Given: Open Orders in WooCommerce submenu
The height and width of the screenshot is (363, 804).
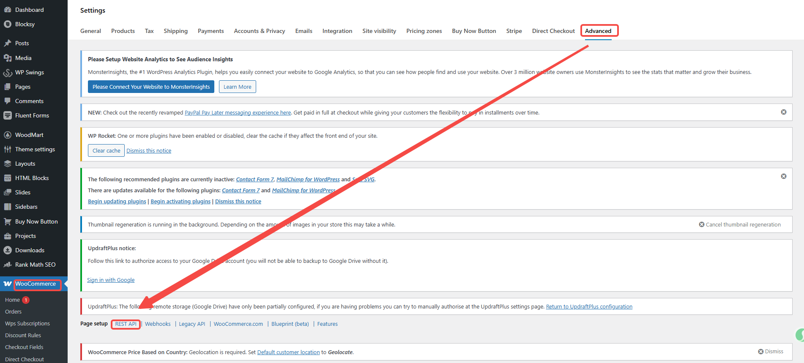Looking at the screenshot, I should coord(13,311).
